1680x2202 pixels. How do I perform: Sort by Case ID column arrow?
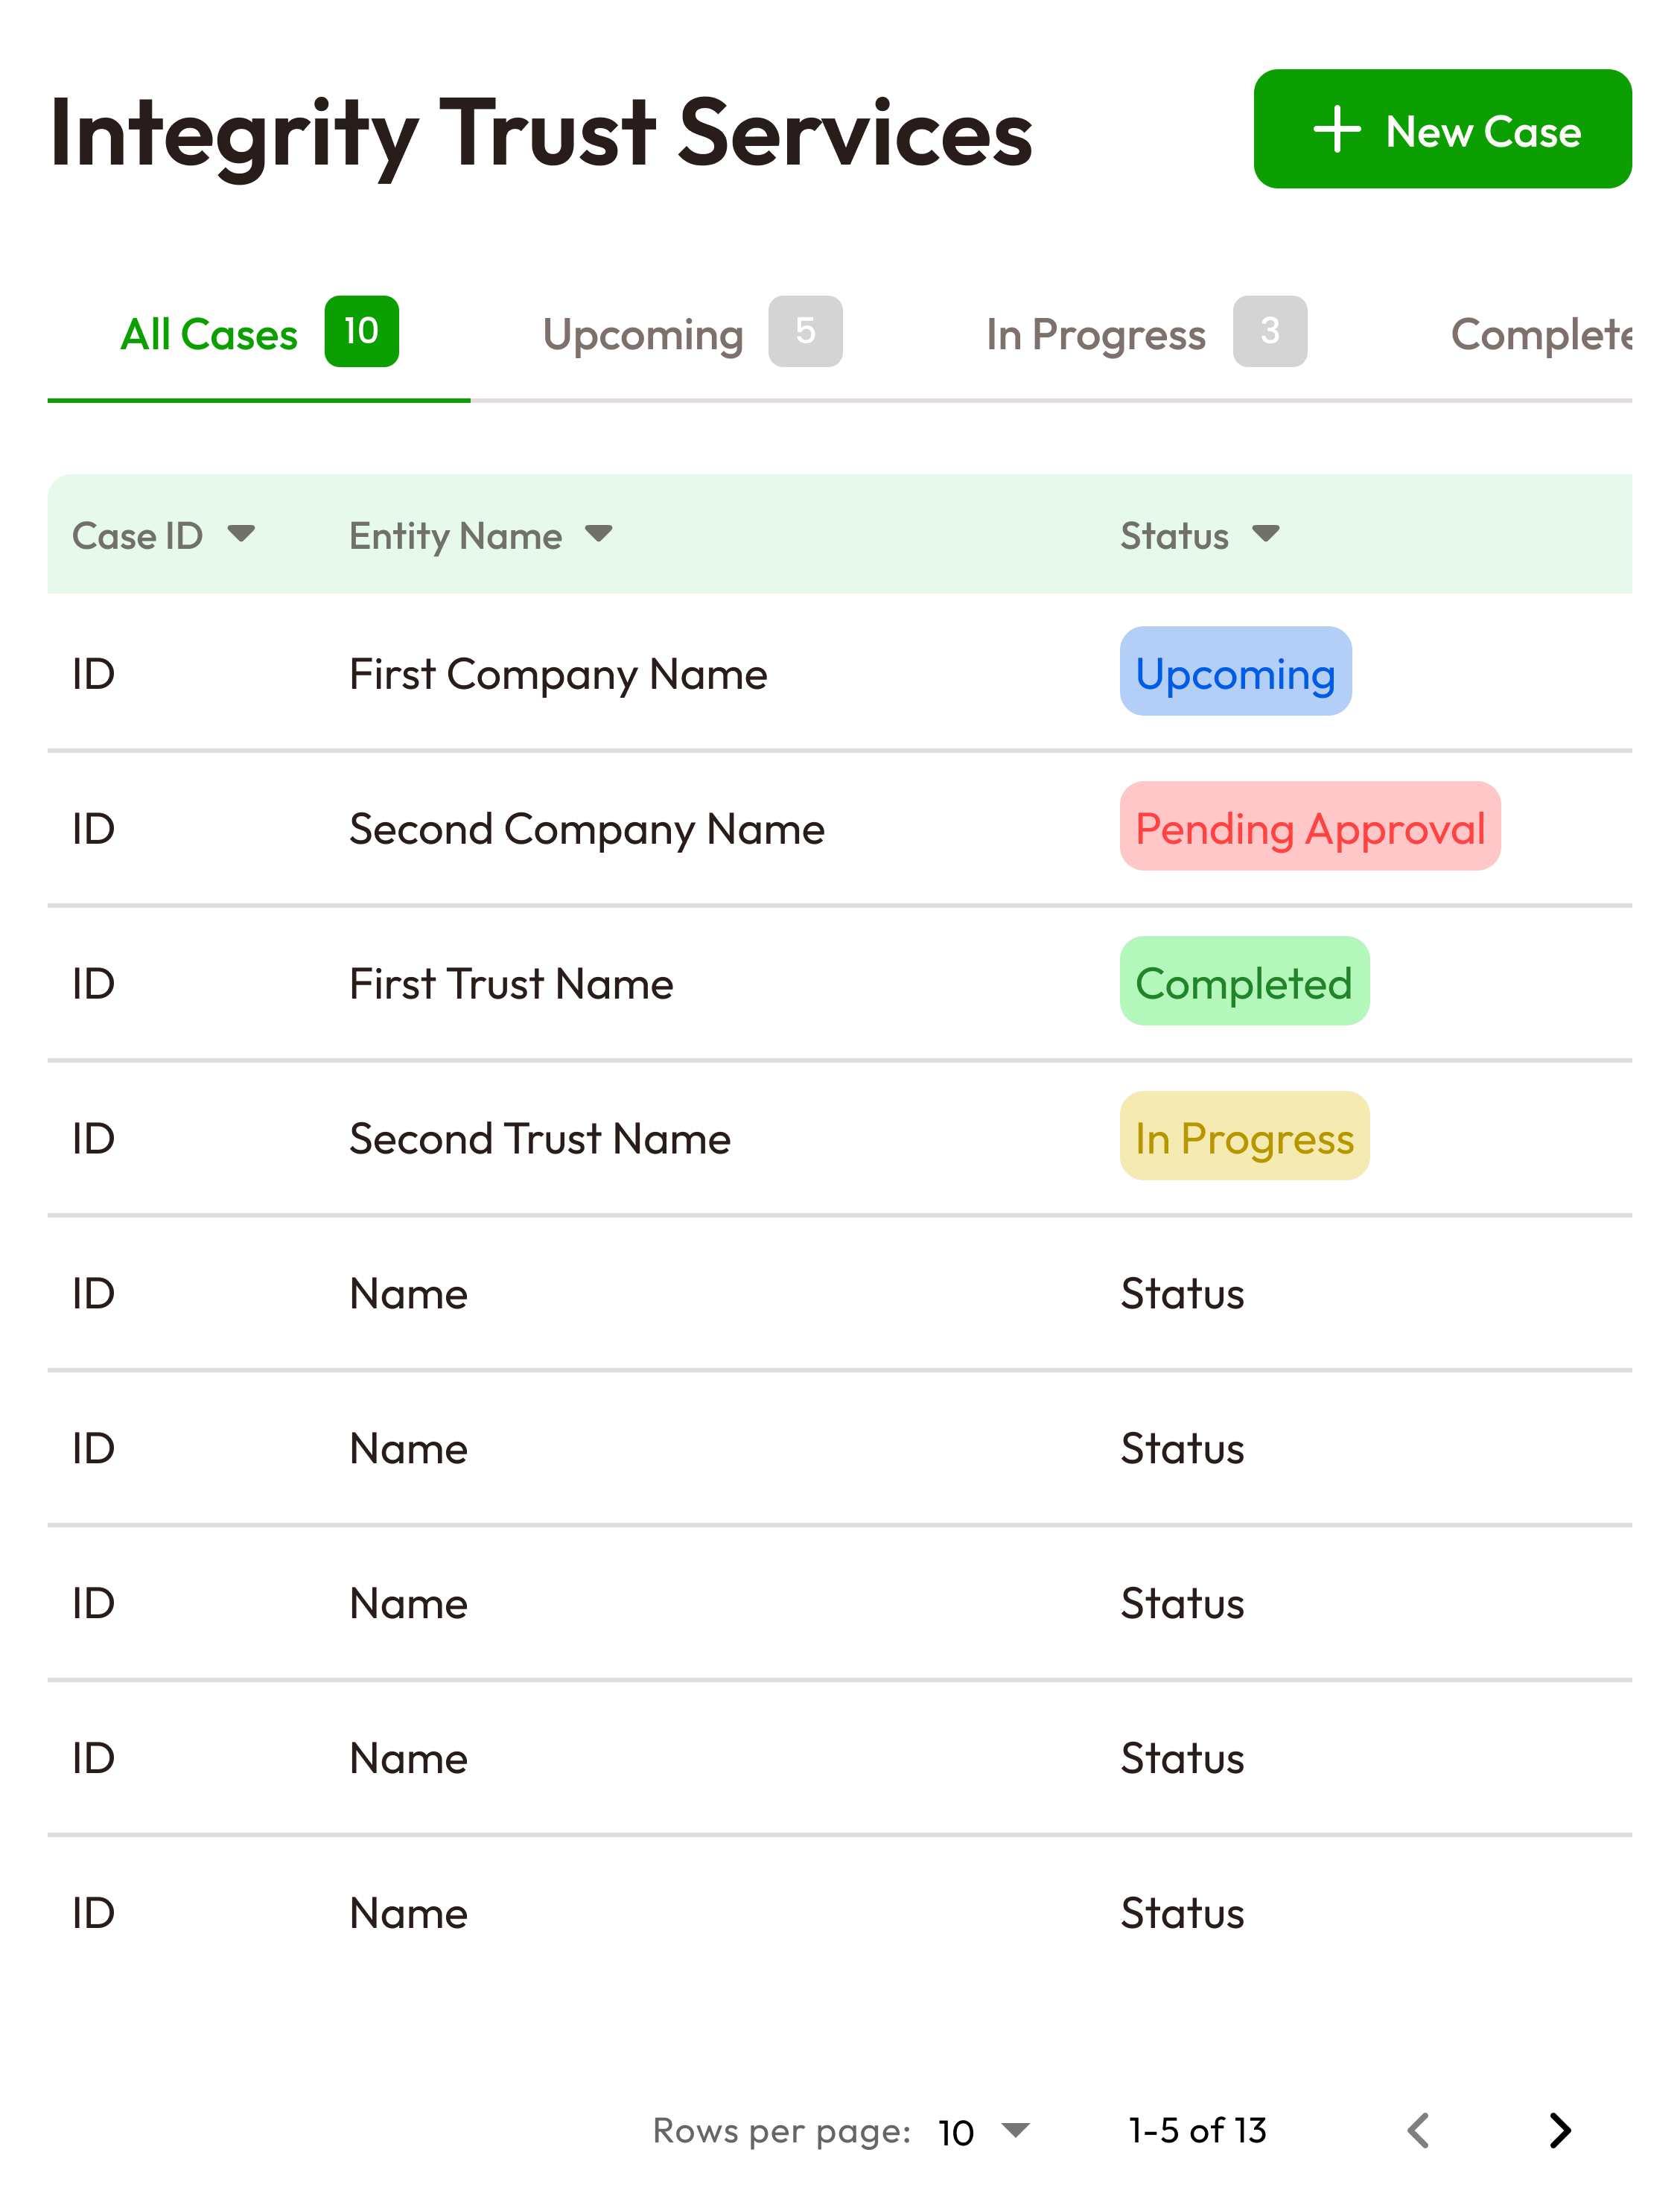(241, 534)
